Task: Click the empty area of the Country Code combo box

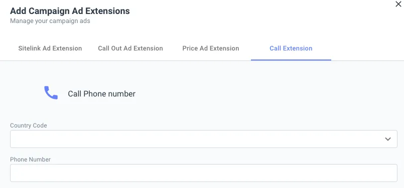Action: pos(196,139)
